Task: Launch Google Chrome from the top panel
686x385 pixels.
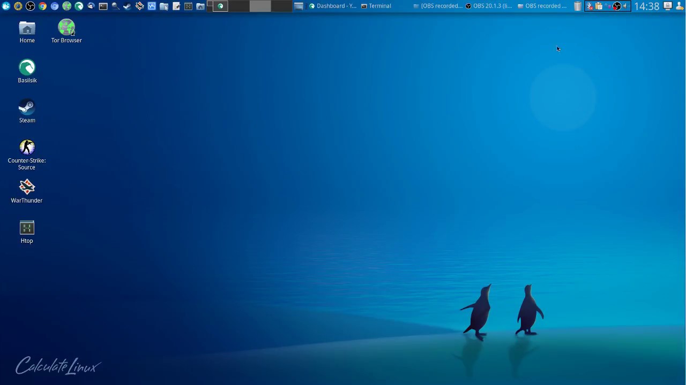Action: [42, 6]
